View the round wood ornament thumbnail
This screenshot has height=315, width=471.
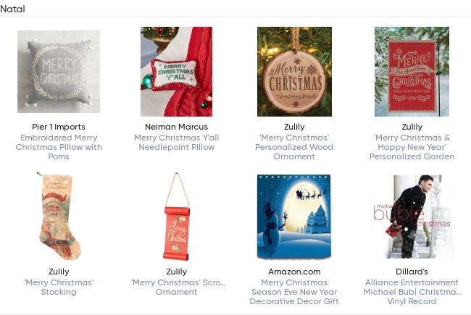point(294,72)
